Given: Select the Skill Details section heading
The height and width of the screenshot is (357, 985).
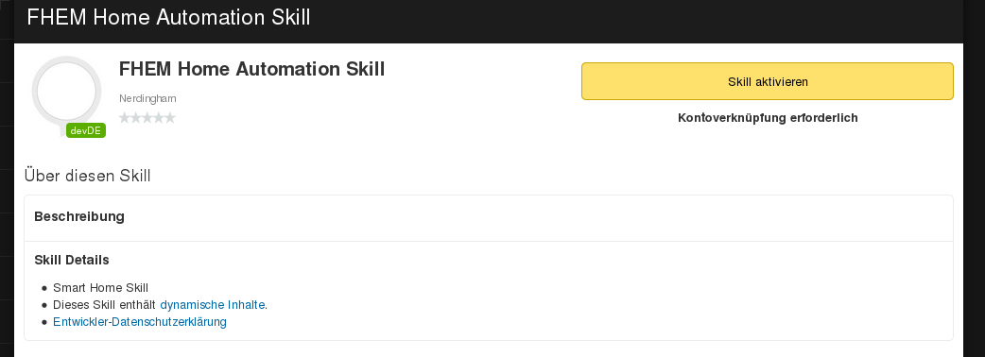Looking at the screenshot, I should point(72,260).
